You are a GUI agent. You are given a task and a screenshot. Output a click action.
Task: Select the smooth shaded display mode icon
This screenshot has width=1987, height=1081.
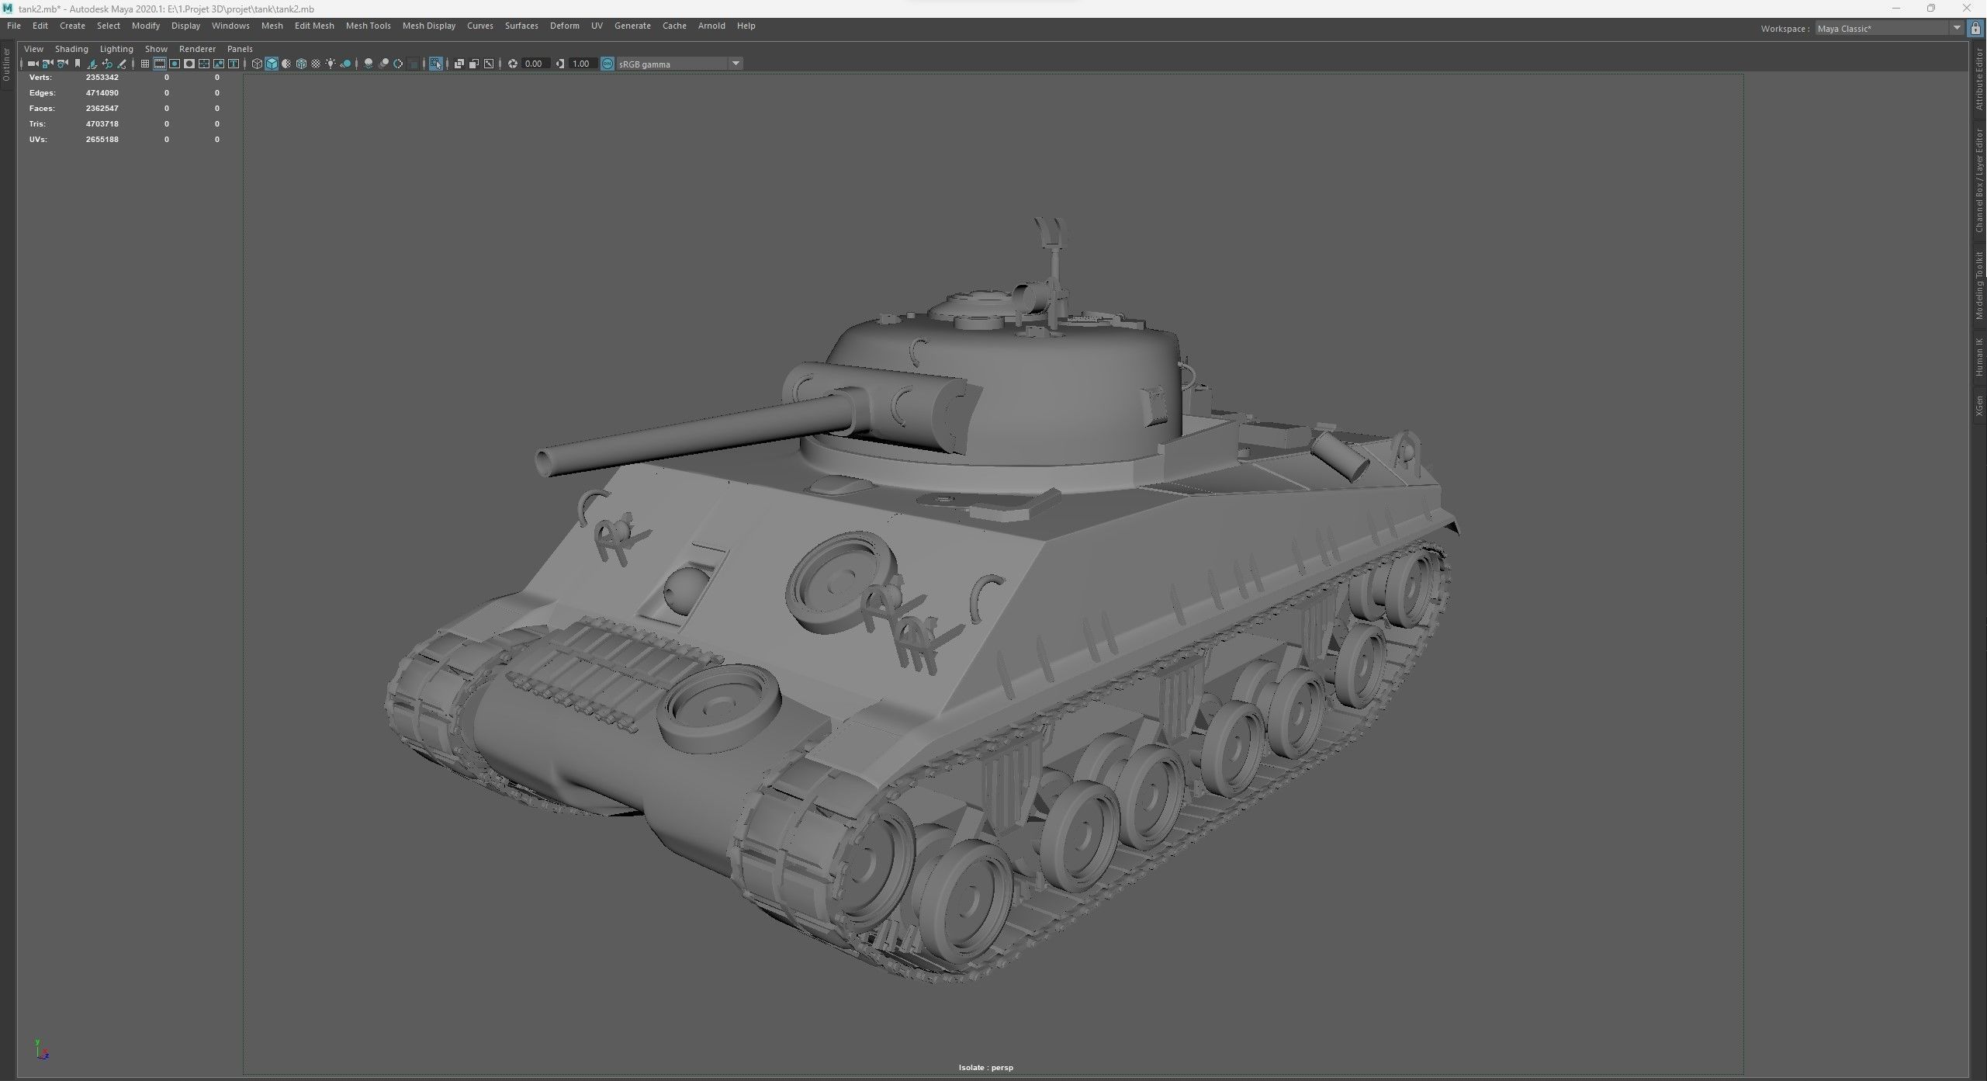(x=272, y=64)
